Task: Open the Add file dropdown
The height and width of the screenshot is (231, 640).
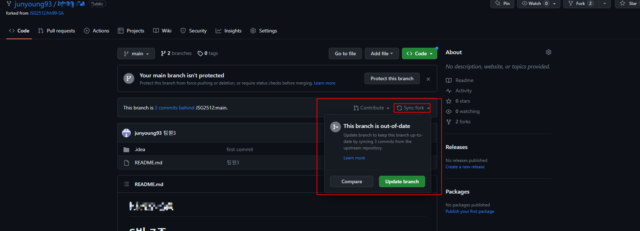Action: coord(382,53)
